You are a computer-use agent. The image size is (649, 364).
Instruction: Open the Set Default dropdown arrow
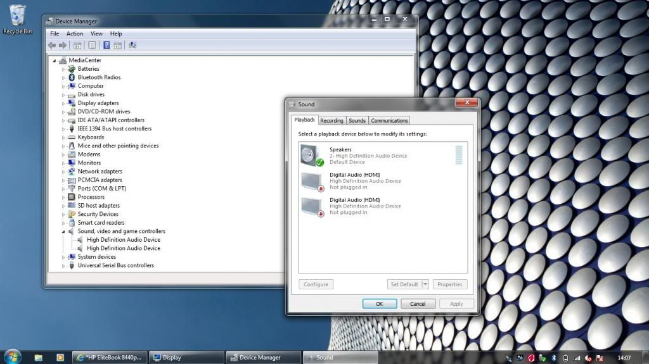[x=425, y=284]
